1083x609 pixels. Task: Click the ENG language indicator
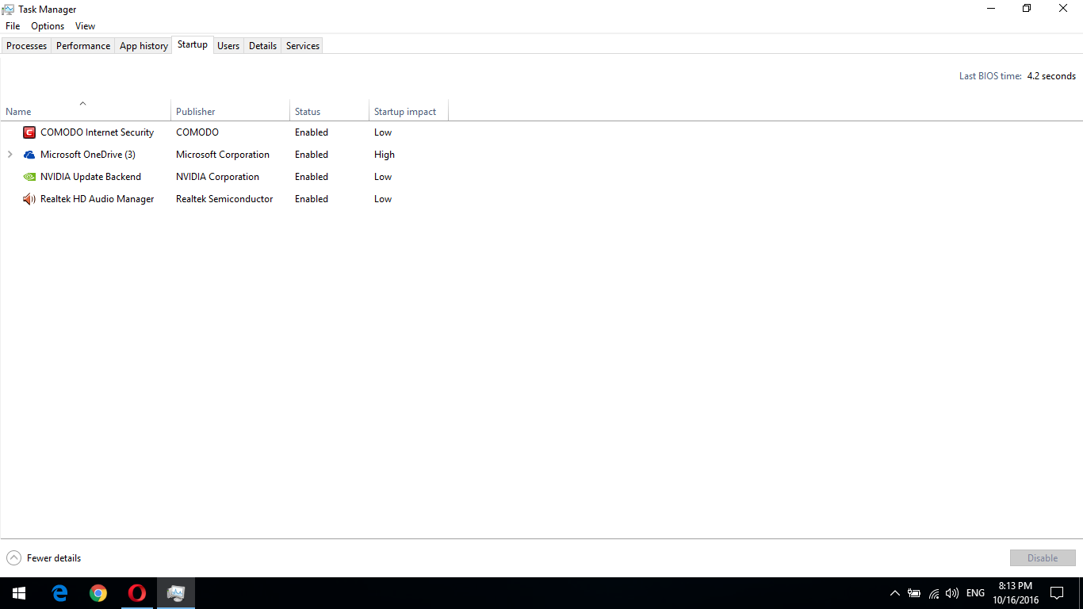(975, 593)
